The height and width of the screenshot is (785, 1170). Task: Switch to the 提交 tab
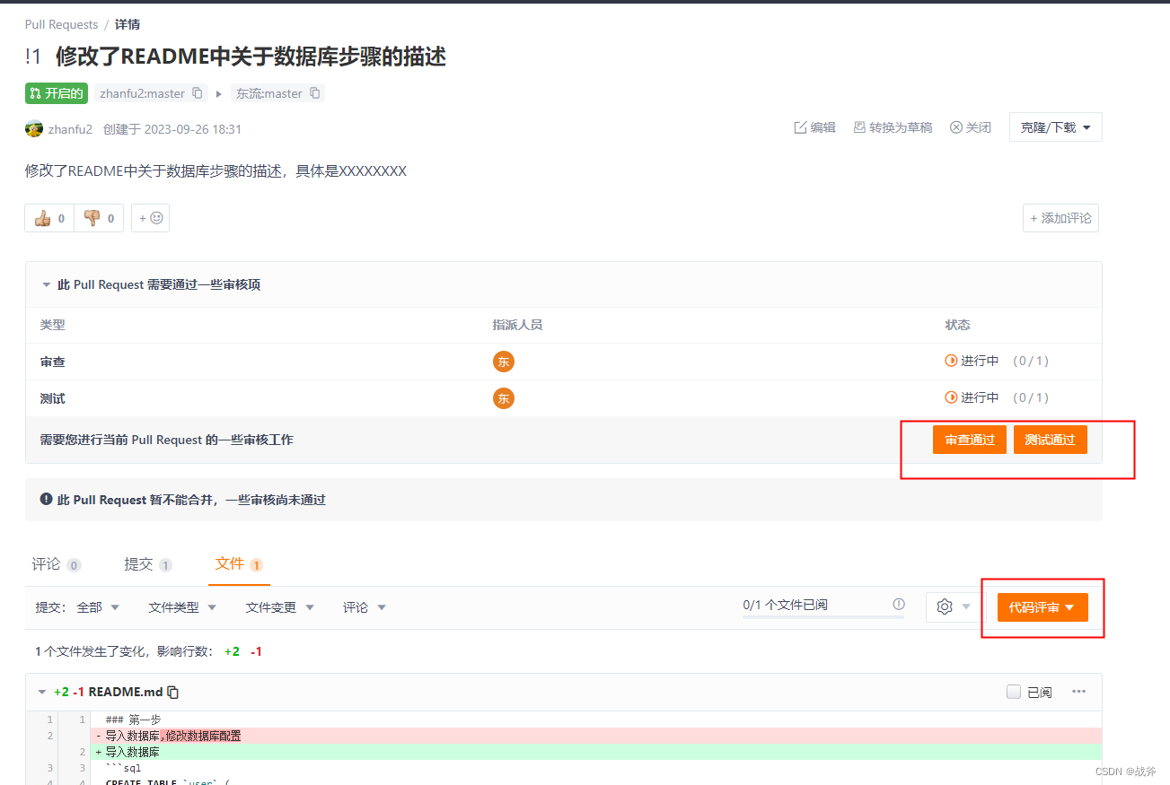pyautogui.click(x=148, y=564)
